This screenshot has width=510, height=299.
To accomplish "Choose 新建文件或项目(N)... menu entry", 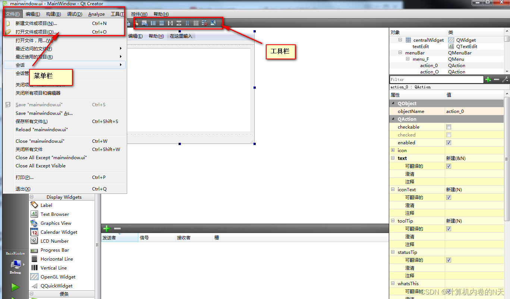I will (64, 23).
